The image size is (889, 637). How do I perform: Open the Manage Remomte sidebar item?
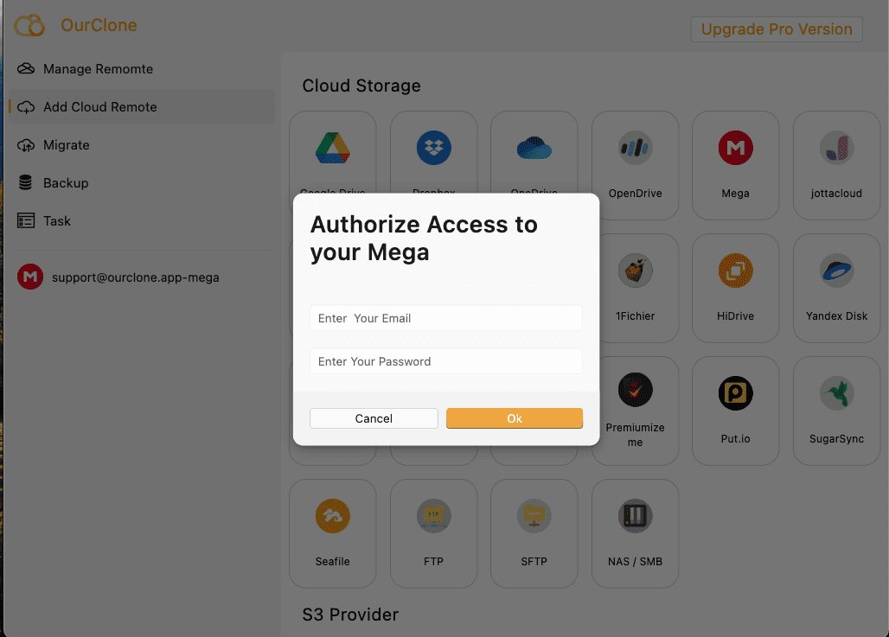pyautogui.click(x=142, y=68)
